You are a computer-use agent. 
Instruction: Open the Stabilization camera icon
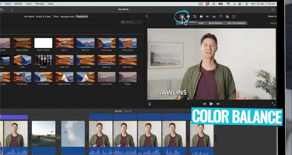point(201,17)
